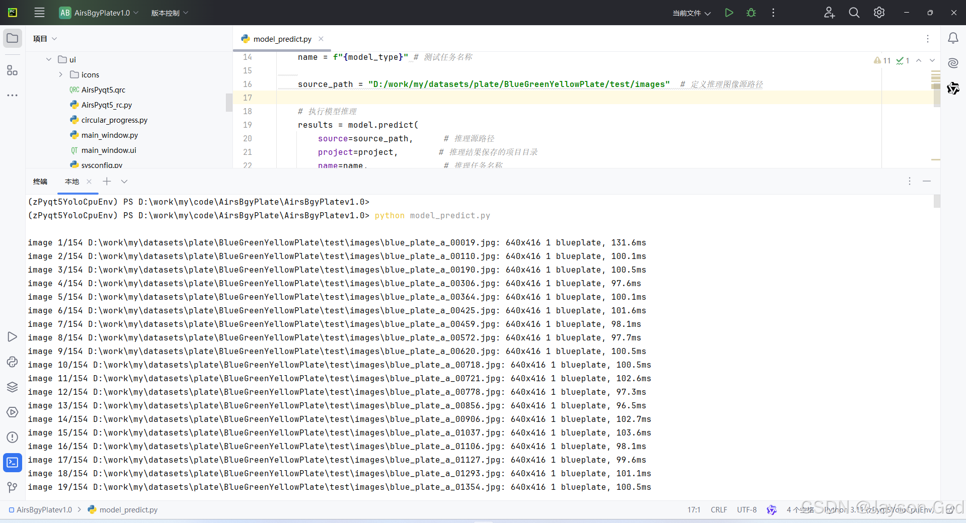Select the local terminal session tab

(x=72, y=182)
